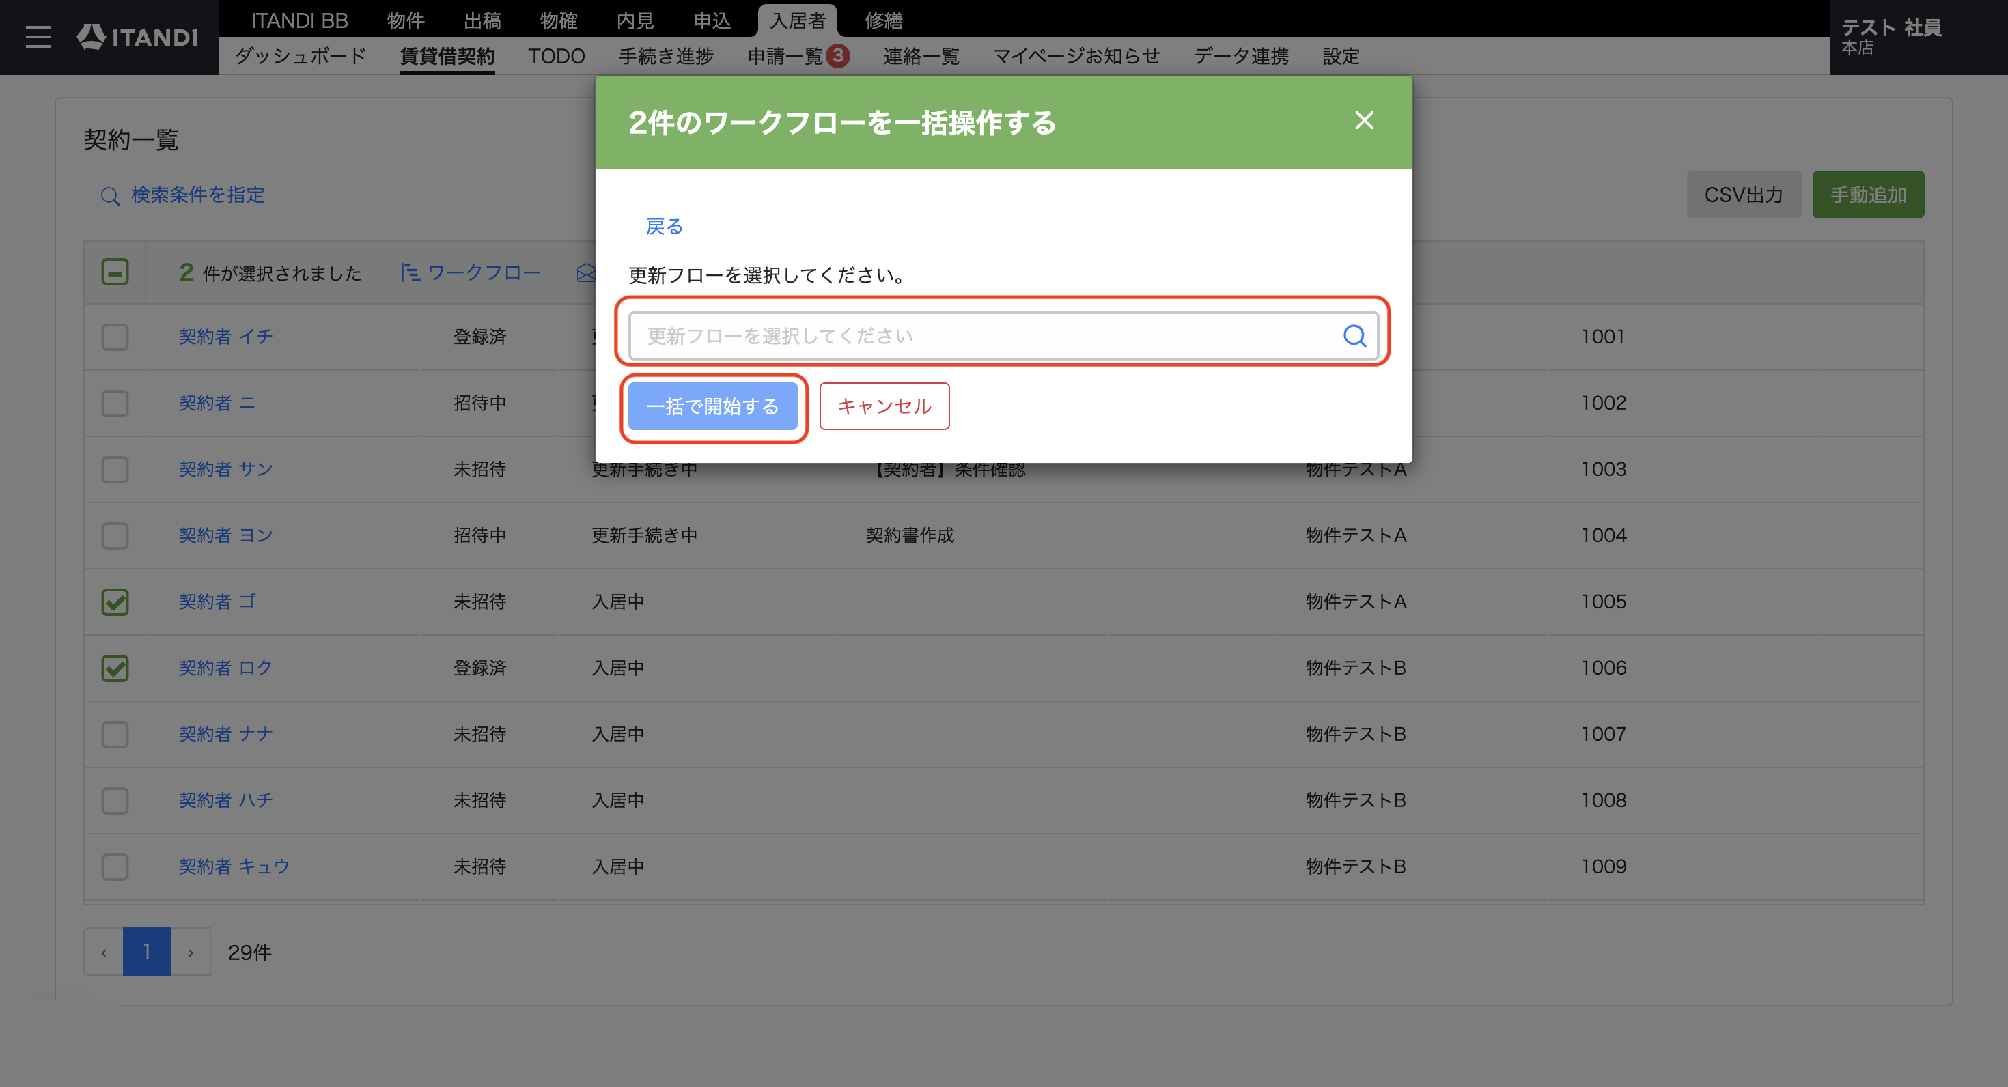The image size is (2008, 1087).
Task: Open the update flow selection dropdown
Action: point(1003,336)
